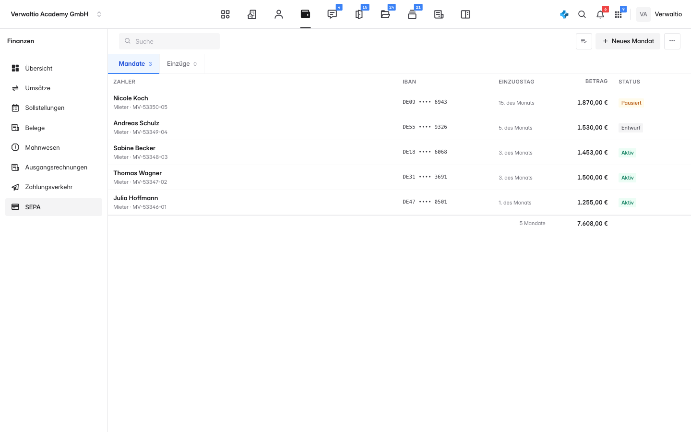Viewport: 691px width, 432px height.
Task: Open Belege in the sidebar
Action: coord(54,128)
